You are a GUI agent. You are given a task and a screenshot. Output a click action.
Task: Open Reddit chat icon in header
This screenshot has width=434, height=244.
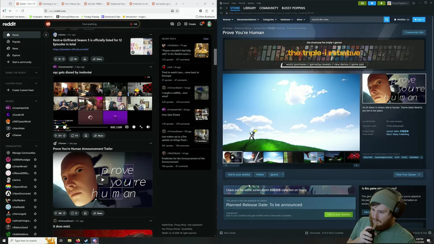point(179,24)
